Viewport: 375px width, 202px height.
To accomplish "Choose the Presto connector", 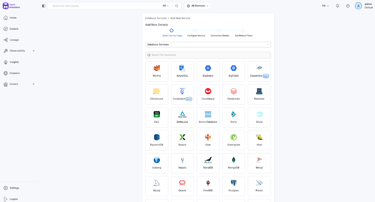I will click(259, 186).
